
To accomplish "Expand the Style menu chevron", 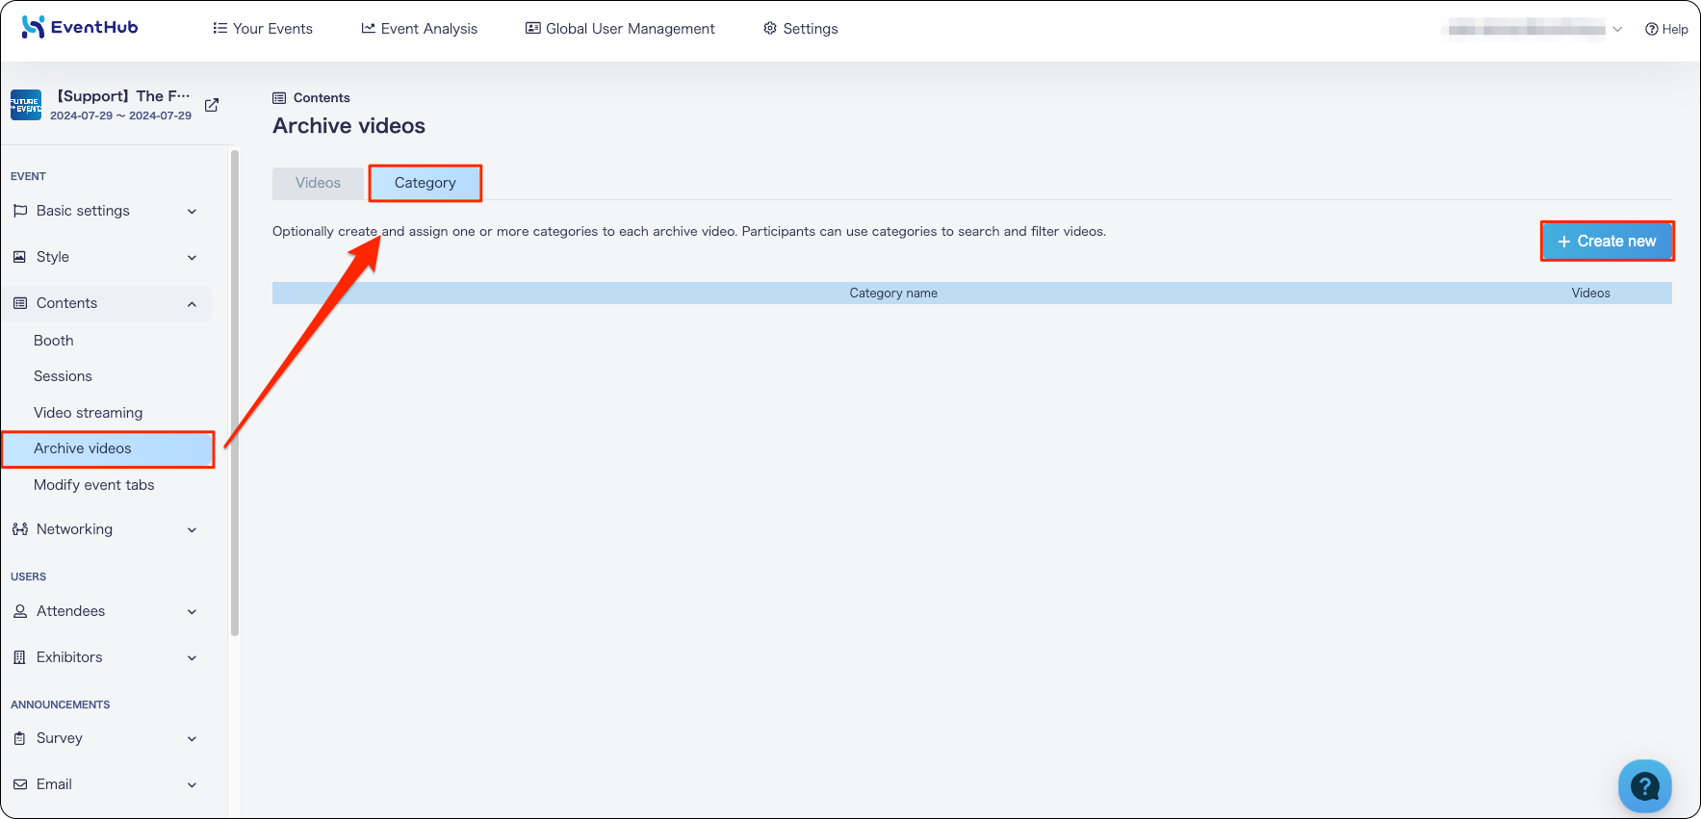I will click(192, 257).
